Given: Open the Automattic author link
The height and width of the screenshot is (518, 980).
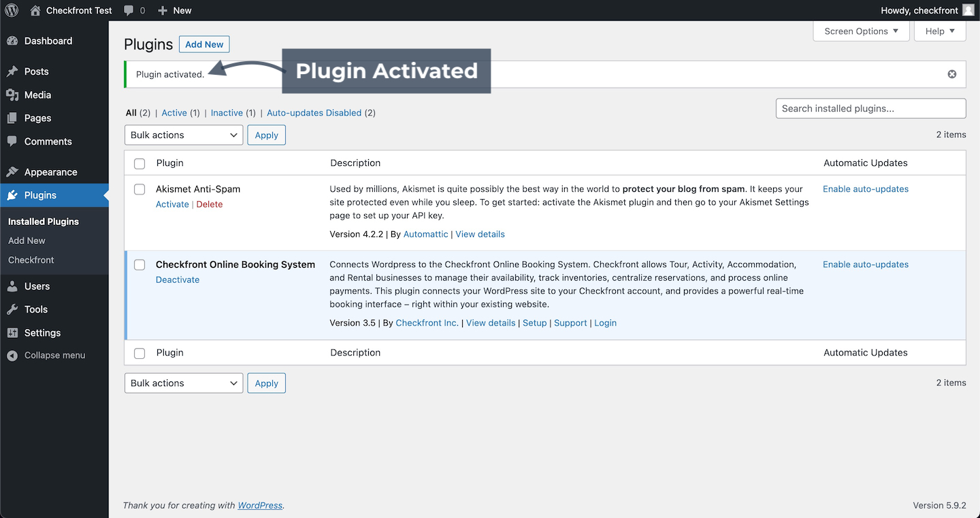Looking at the screenshot, I should (x=425, y=234).
